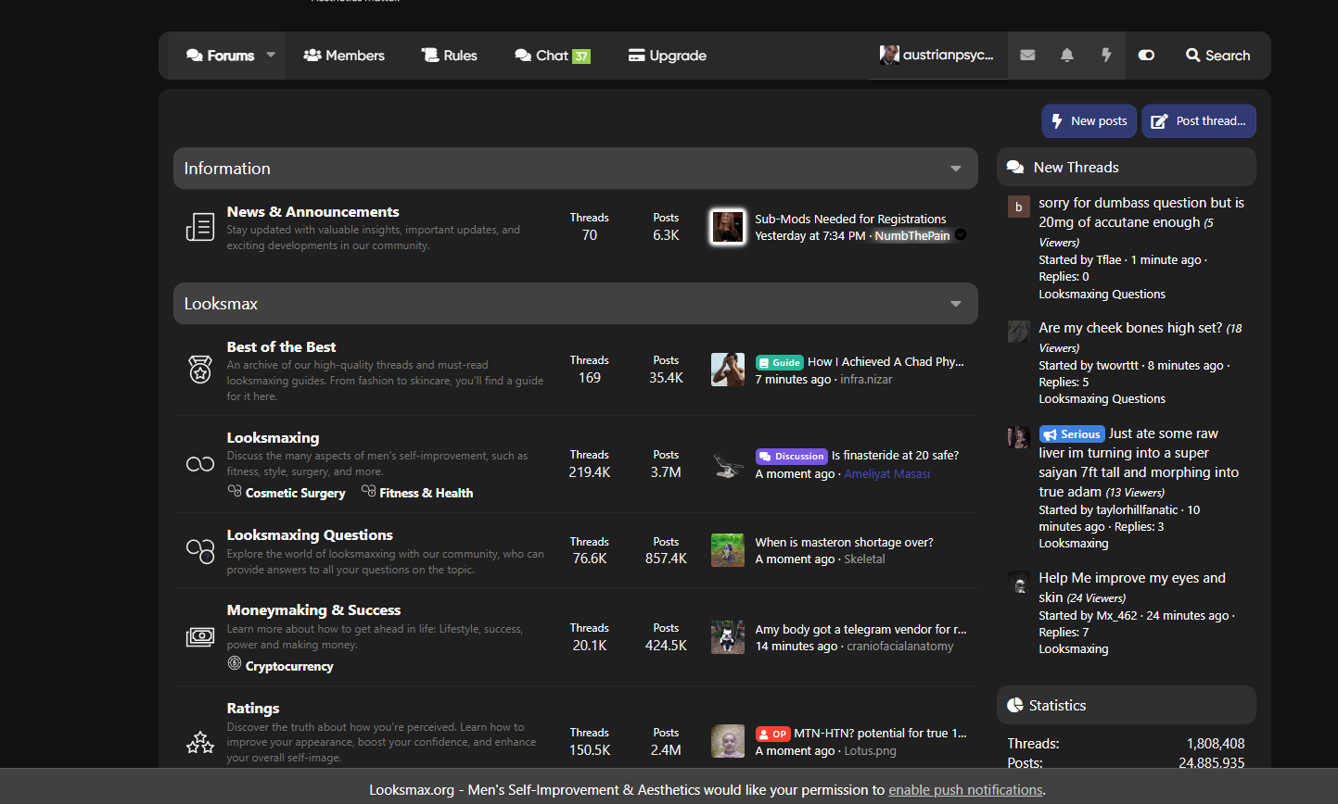Click the Post thread button
This screenshot has width=1338, height=804.
[1199, 121]
